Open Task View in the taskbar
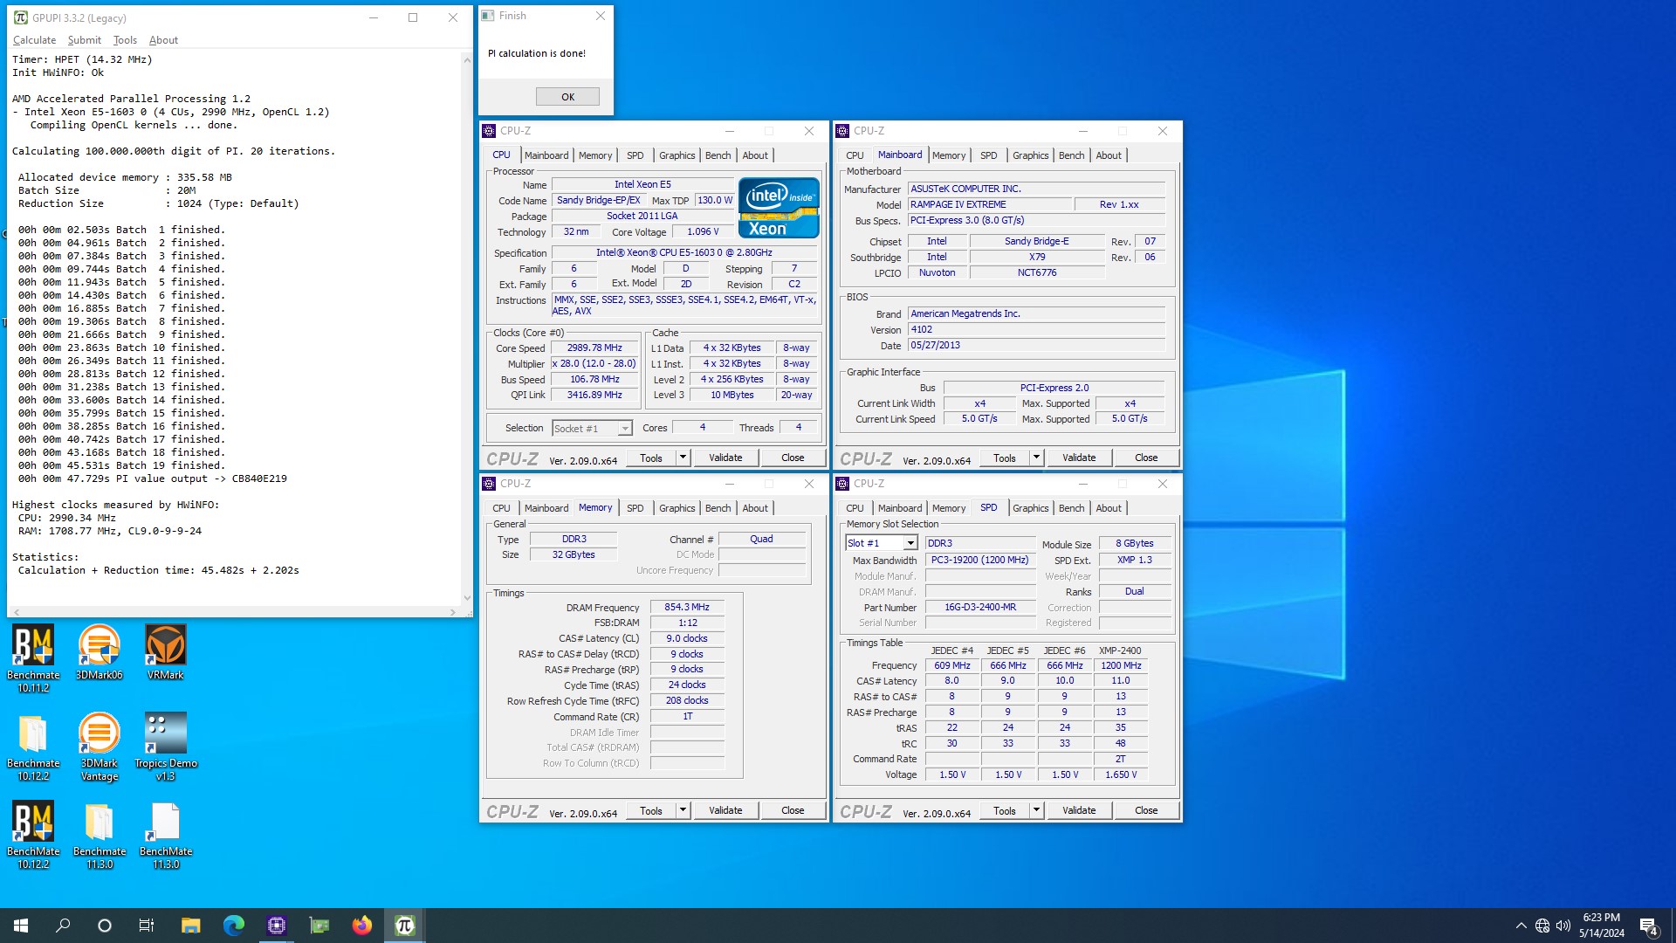Image resolution: width=1676 pixels, height=943 pixels. click(147, 926)
